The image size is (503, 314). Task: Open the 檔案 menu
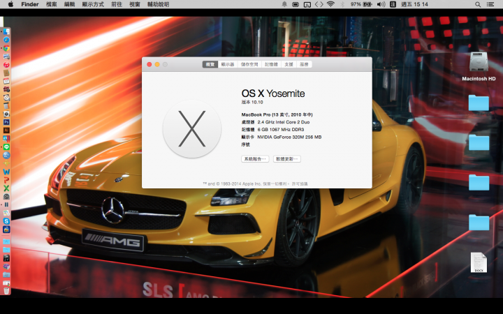(51, 4)
